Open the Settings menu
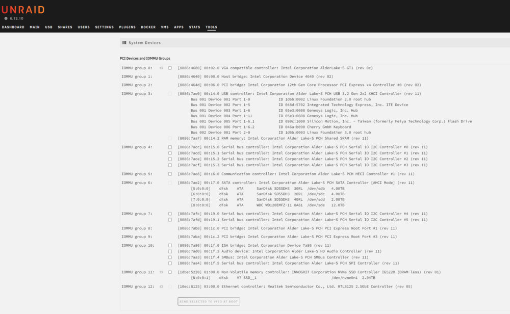 (x=105, y=28)
